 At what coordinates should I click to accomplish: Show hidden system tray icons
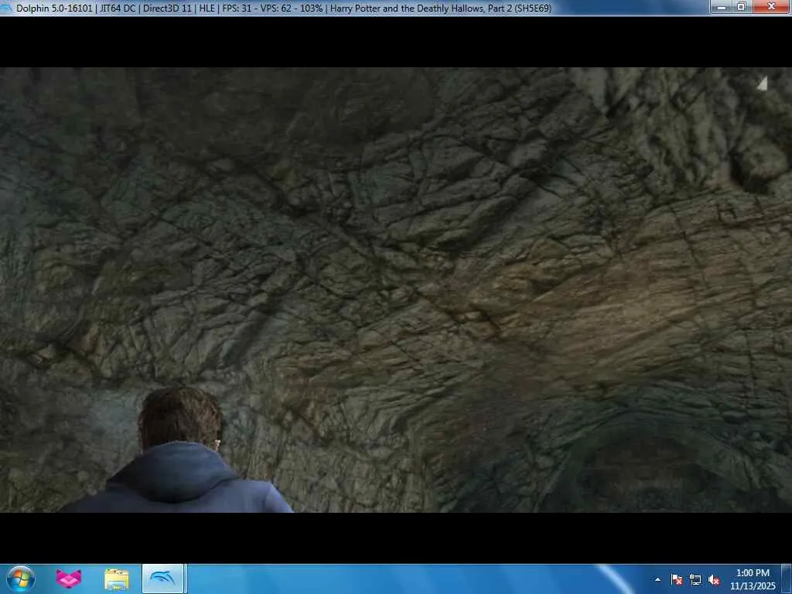click(x=657, y=580)
